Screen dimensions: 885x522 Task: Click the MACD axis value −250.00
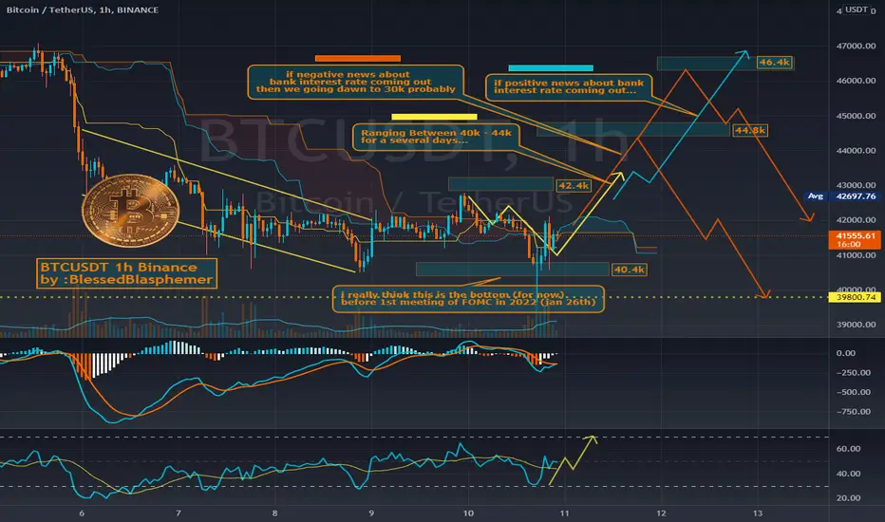click(854, 372)
